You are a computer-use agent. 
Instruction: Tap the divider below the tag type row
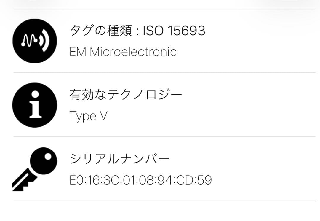160,71
